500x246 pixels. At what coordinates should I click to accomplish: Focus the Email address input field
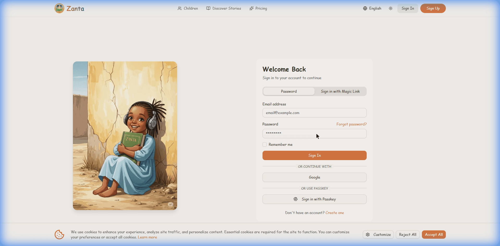coord(314,113)
